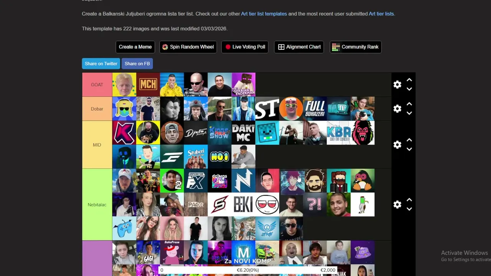Select the red gorilla logo image
This screenshot has width=491, height=276.
point(362,133)
